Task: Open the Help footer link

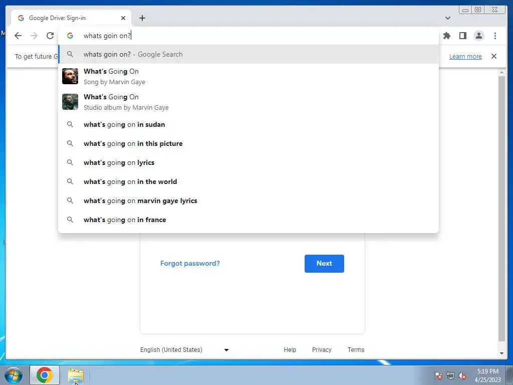Action: pyautogui.click(x=290, y=349)
